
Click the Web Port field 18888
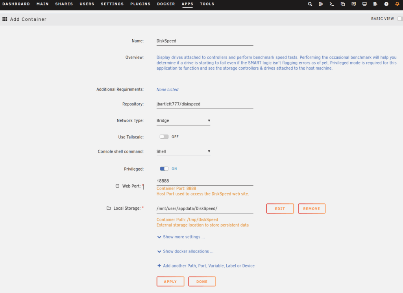tap(205, 181)
